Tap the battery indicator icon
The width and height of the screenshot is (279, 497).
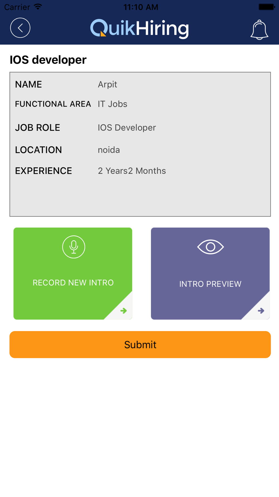(266, 7)
